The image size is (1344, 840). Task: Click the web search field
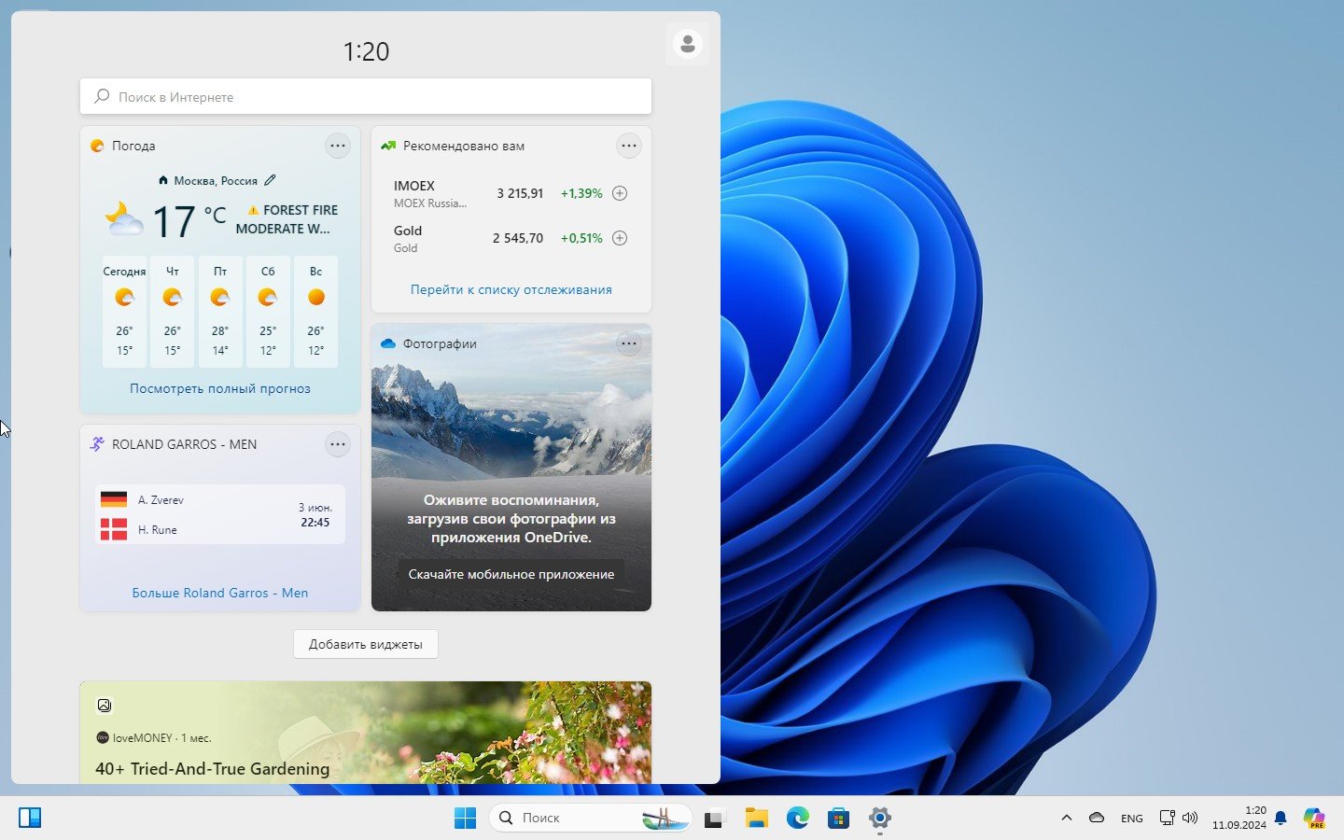click(366, 97)
